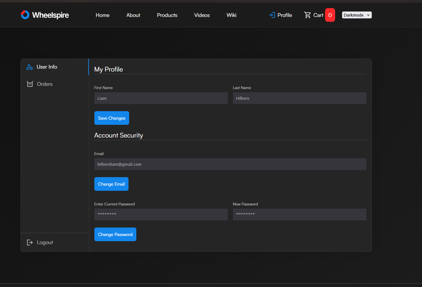Select the First Name field showing Liam
The width and height of the screenshot is (422, 287).
[x=161, y=98]
